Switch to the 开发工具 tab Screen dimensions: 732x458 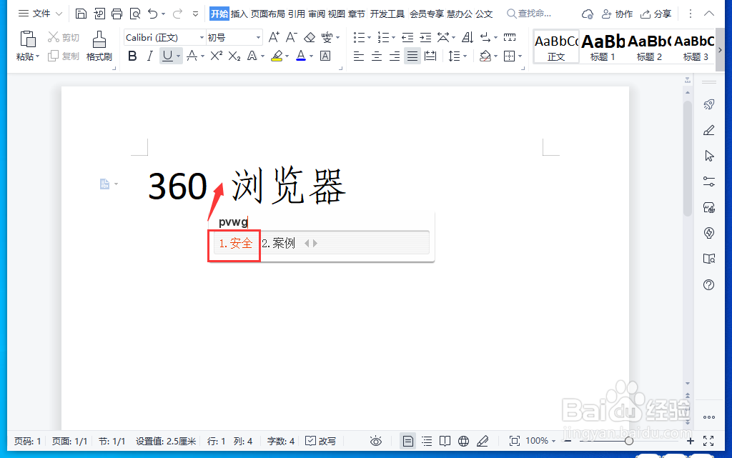[x=387, y=14]
